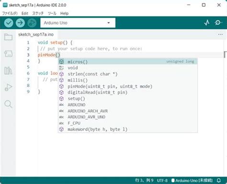Choose the ARDUINO_AVR_UNO suggestion
The width and height of the screenshot is (227, 184).
point(128,117)
